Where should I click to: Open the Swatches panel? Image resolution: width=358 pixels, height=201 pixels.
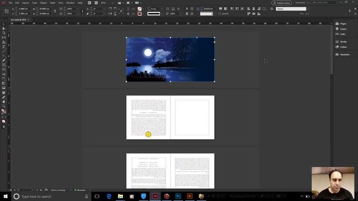tap(342, 55)
